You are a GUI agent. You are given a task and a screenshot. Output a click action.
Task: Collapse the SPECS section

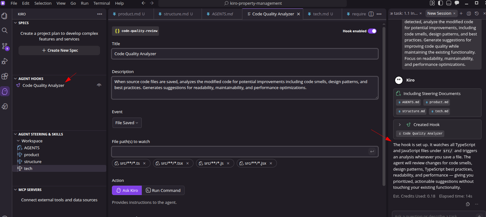tap(15, 23)
